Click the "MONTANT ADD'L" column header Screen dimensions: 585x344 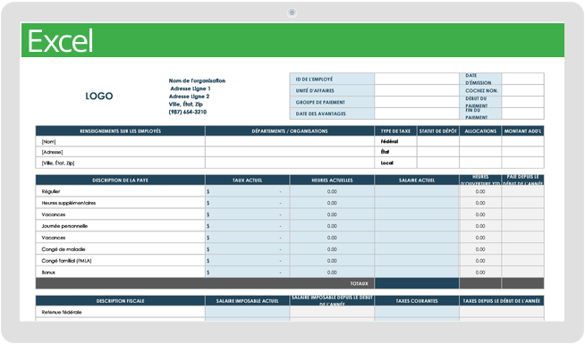click(522, 131)
